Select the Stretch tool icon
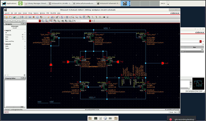Viewport: 206px width, 121px height. 30,17
